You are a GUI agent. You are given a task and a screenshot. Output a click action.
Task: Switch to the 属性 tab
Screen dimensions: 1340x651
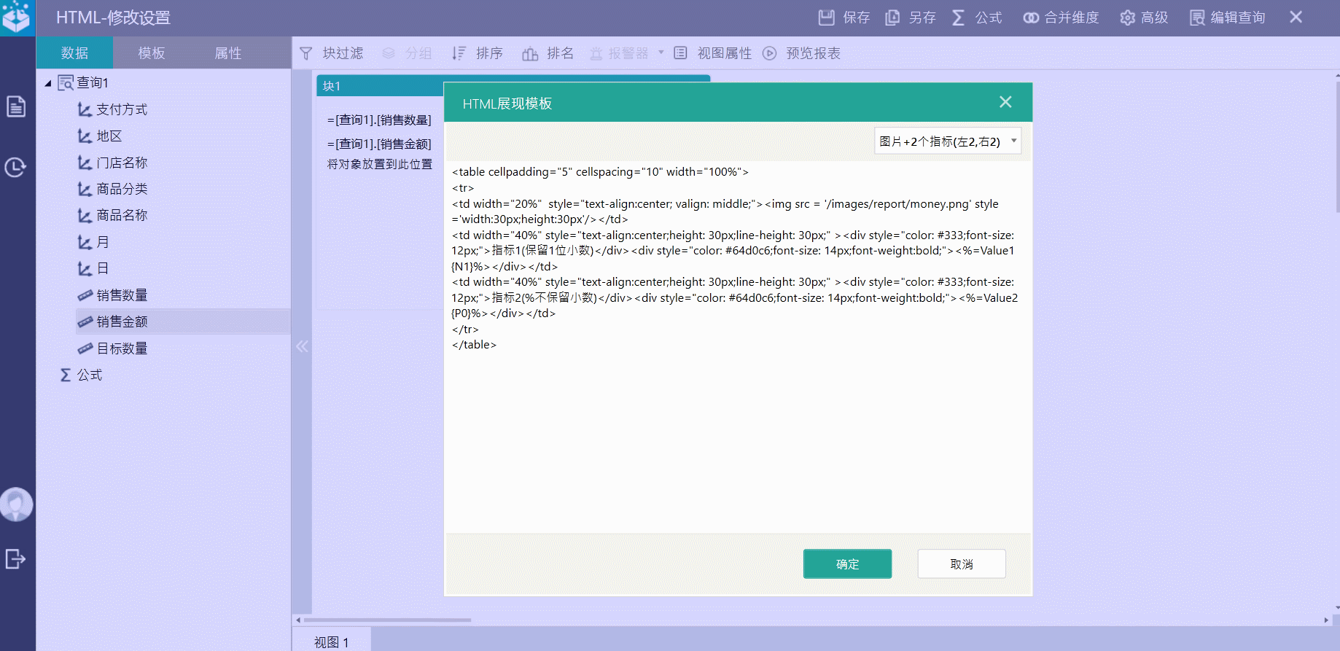[228, 53]
